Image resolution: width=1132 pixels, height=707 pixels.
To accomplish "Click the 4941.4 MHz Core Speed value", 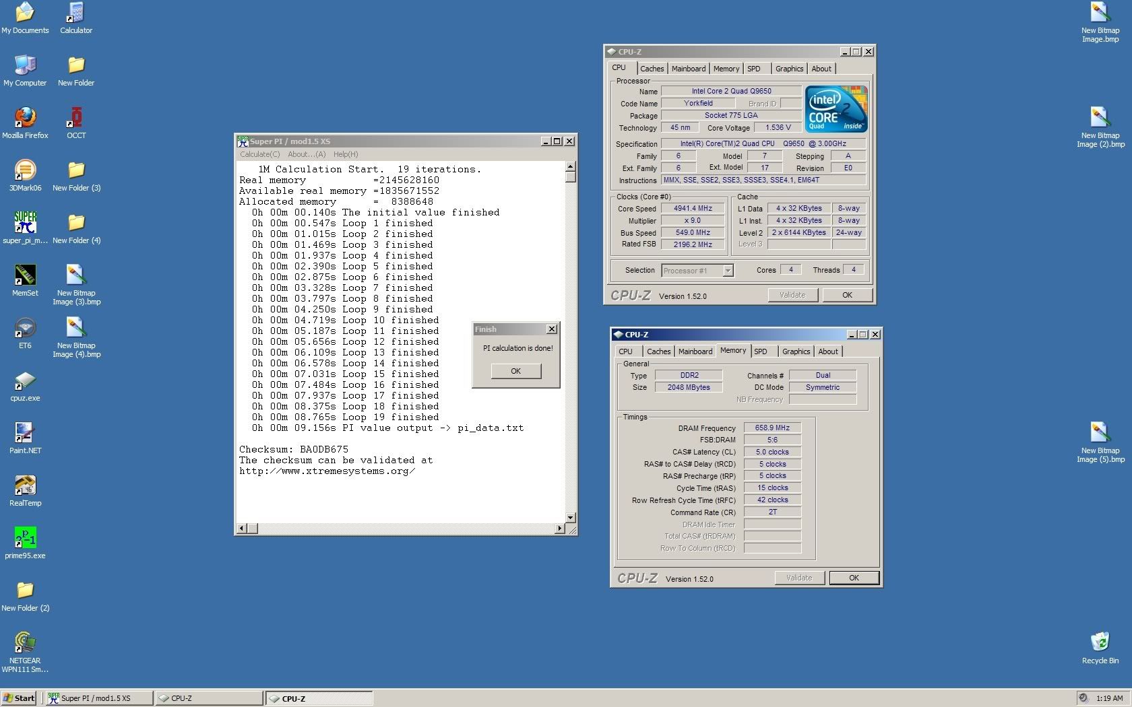I will pyautogui.click(x=693, y=208).
